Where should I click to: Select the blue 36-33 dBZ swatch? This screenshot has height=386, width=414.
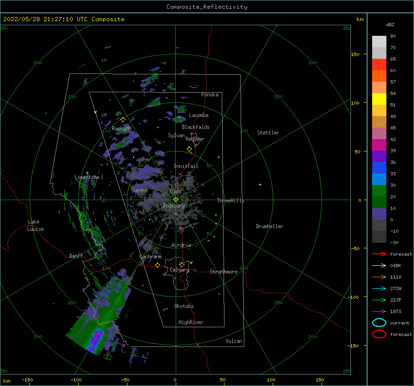point(379,168)
